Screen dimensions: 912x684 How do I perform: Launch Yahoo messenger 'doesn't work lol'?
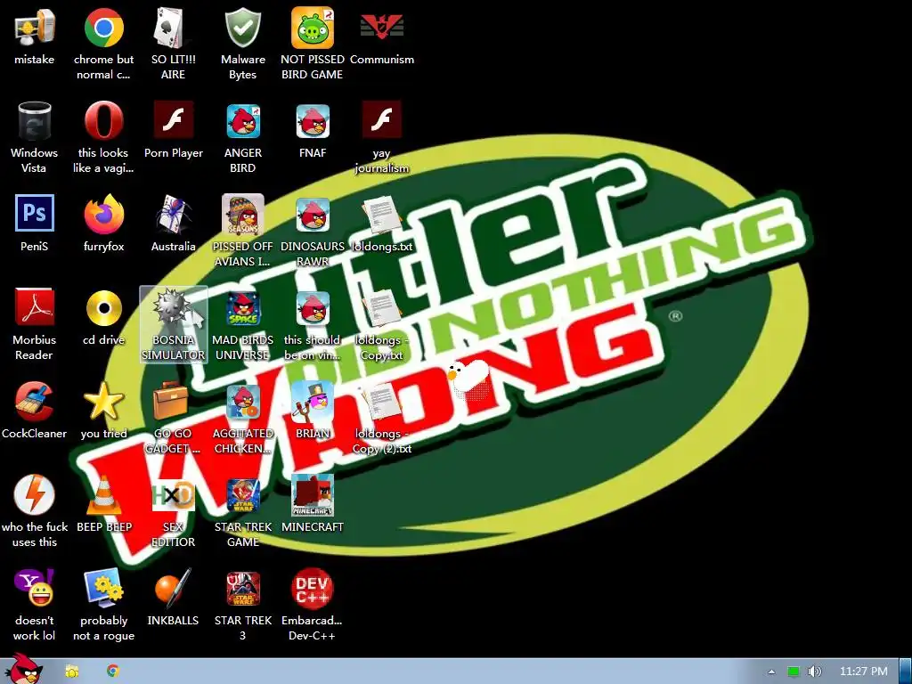click(x=35, y=588)
